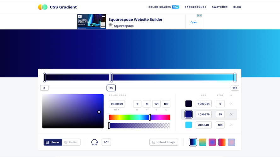Select the gradient stop handle at 0
The width and height of the screenshot is (280, 157).
[x=44, y=78]
